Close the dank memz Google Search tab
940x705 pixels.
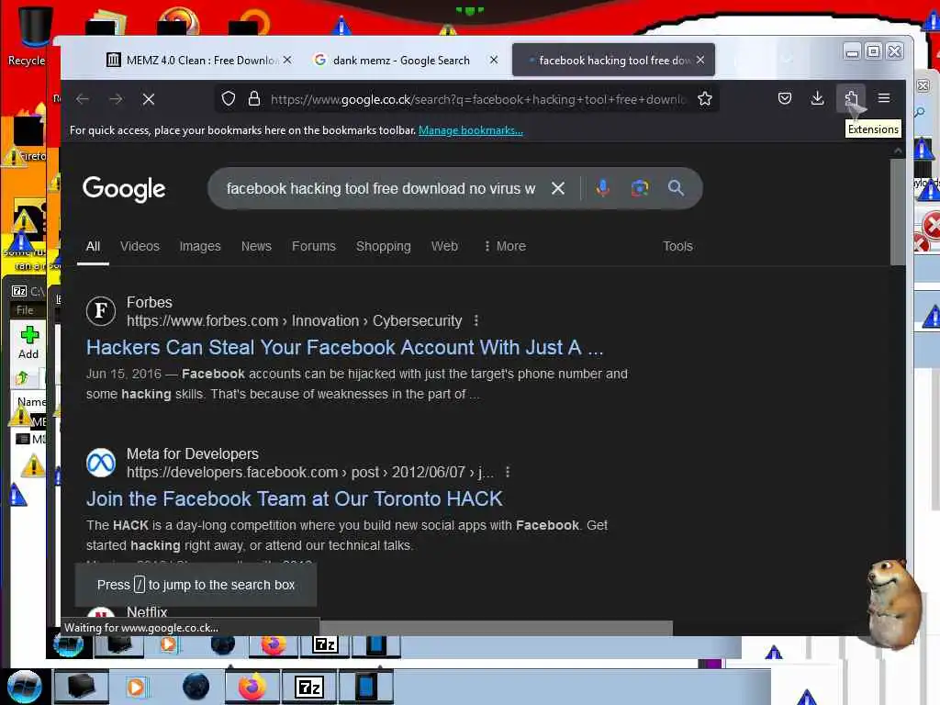[493, 60]
